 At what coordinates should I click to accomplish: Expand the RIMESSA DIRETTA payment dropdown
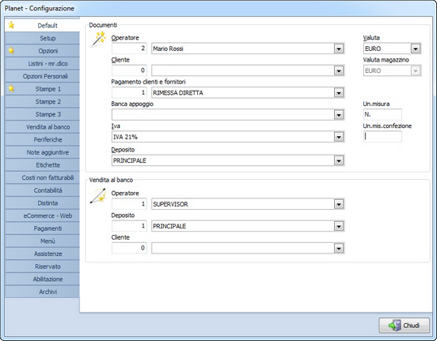click(x=339, y=92)
